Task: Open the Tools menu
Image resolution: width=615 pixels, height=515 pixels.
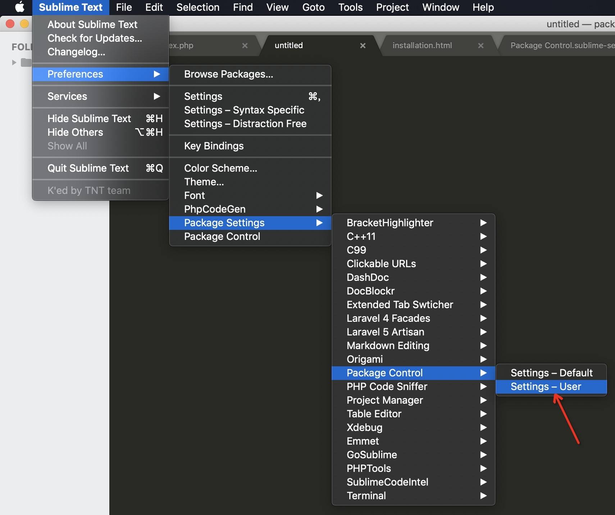Action: [x=350, y=7]
